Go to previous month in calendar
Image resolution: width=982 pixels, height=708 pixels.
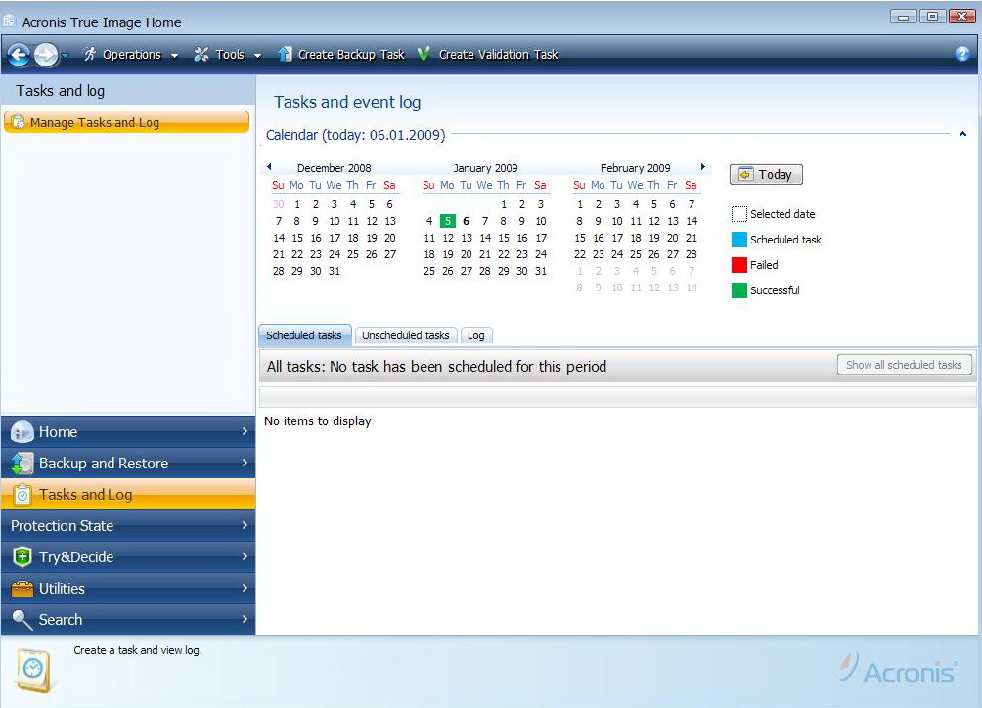pos(269,166)
